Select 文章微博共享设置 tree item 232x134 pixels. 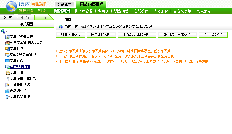point(23,79)
